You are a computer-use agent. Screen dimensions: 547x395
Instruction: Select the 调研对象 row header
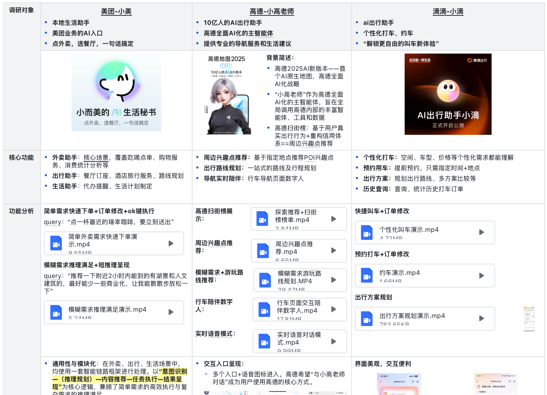pyautogui.click(x=21, y=10)
